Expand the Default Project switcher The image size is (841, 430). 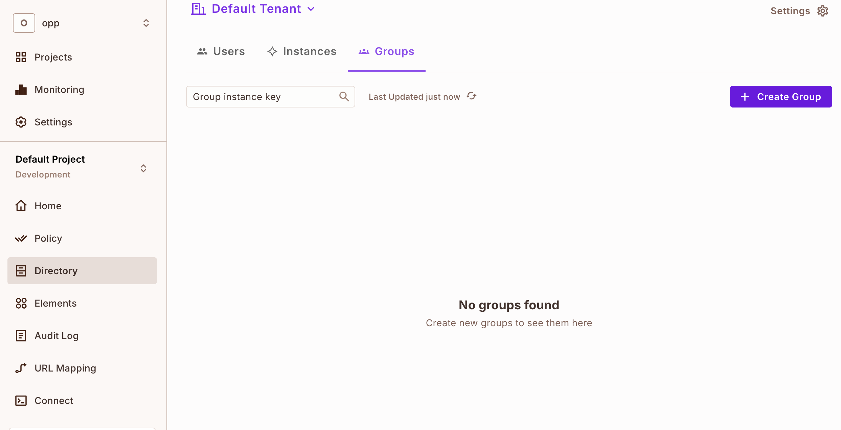143,168
